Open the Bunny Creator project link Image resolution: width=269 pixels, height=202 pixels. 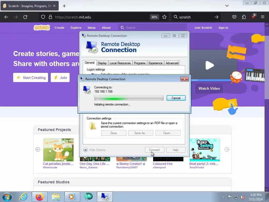(x=131, y=164)
